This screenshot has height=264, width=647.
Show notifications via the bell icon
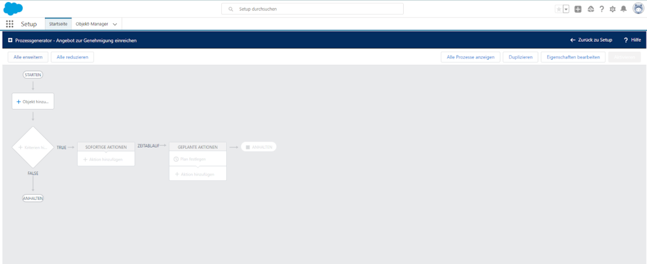pyautogui.click(x=624, y=9)
